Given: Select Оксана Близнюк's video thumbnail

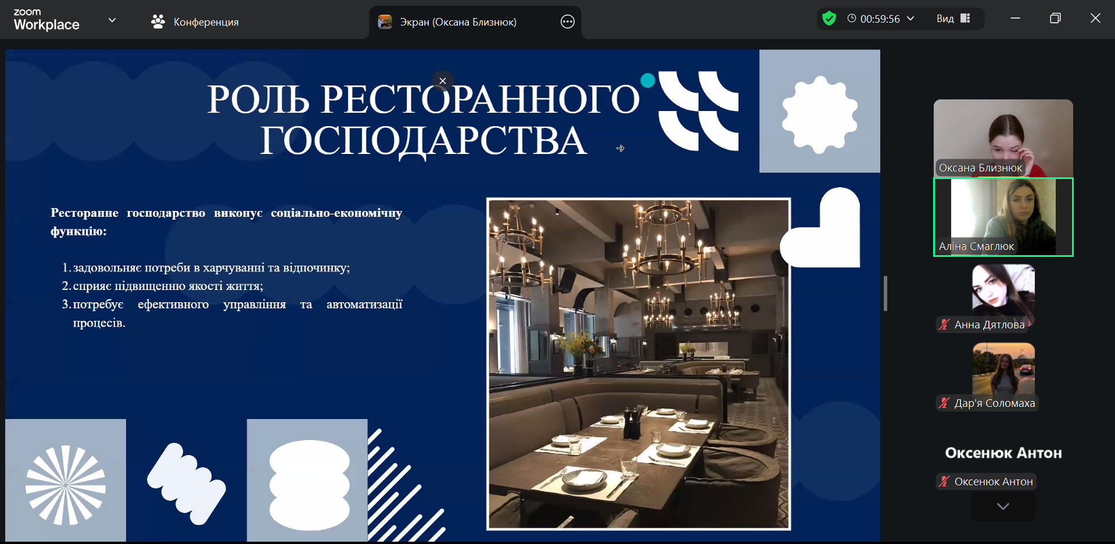Looking at the screenshot, I should [x=1003, y=137].
